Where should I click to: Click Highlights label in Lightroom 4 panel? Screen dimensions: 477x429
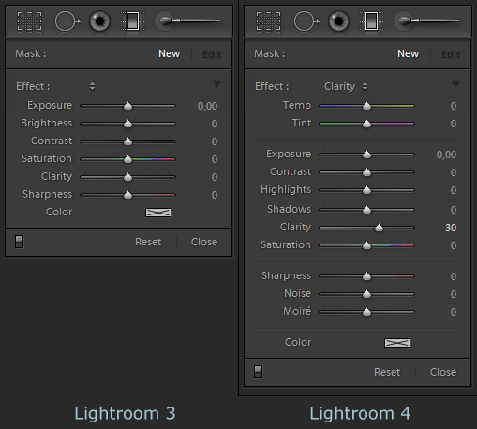pyautogui.click(x=286, y=190)
